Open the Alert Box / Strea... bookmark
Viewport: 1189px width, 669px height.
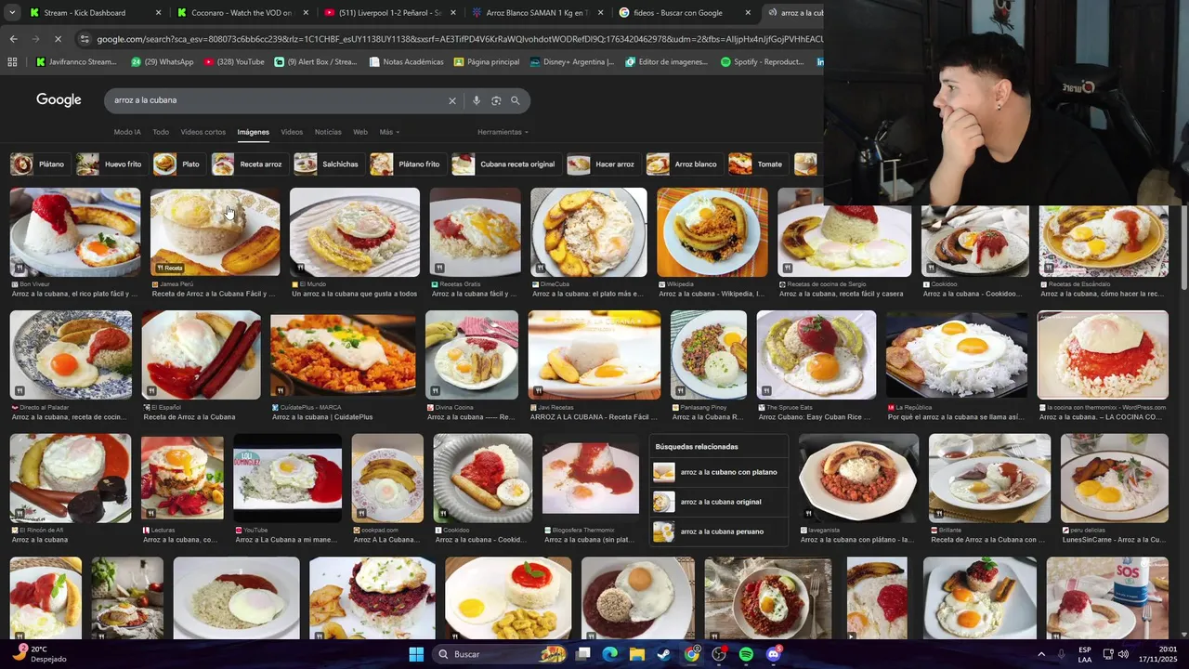(x=315, y=62)
